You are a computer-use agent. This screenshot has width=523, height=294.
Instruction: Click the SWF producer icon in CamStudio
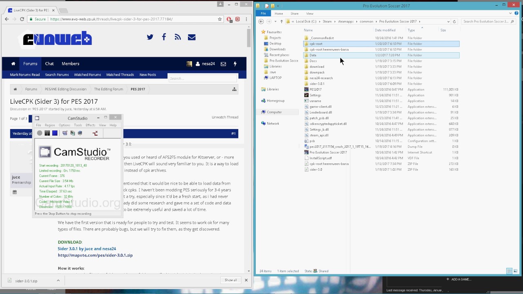(x=80, y=133)
